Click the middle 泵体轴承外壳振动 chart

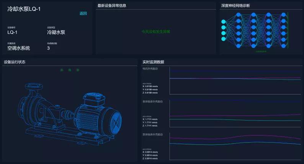coord(235,115)
